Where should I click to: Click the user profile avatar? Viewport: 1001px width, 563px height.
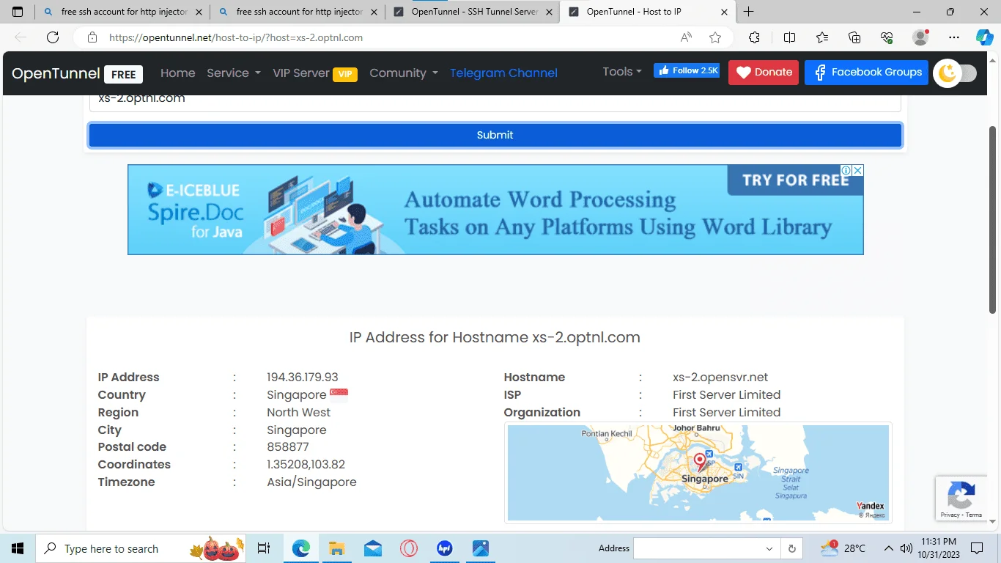[x=920, y=37]
